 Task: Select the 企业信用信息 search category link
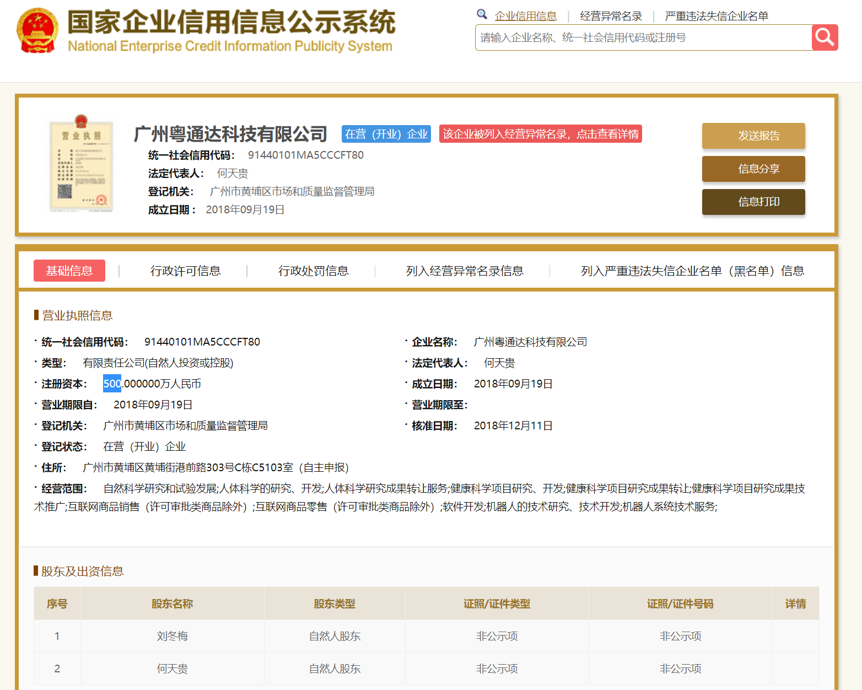click(525, 16)
